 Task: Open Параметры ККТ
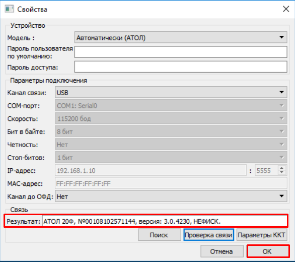(262, 235)
